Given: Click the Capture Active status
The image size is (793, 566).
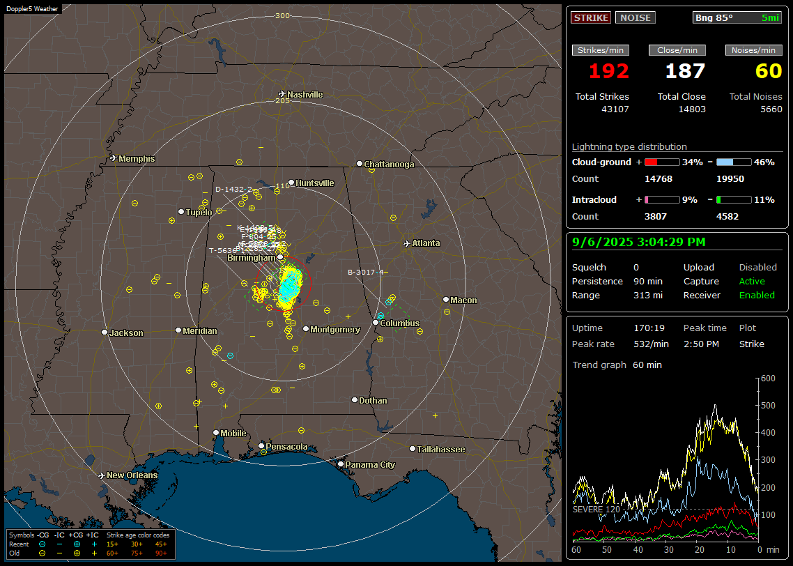Looking at the screenshot, I should 752,281.
